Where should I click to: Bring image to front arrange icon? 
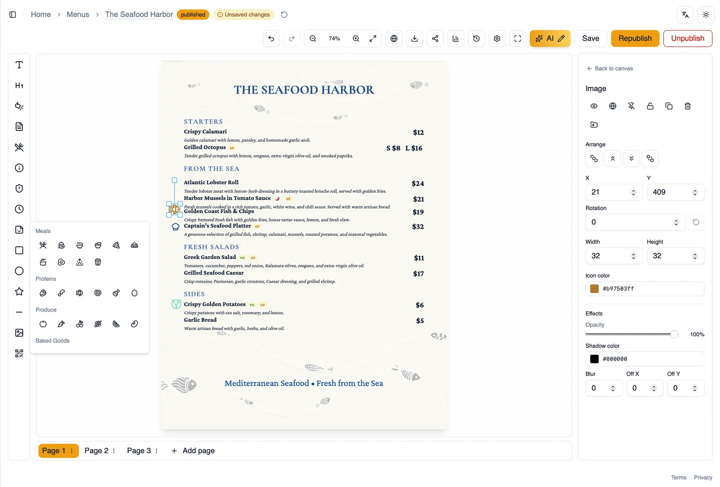pyautogui.click(x=594, y=158)
